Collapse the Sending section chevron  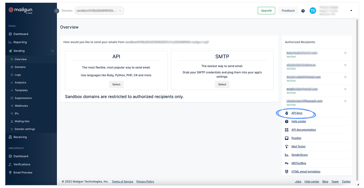[x=52, y=51]
